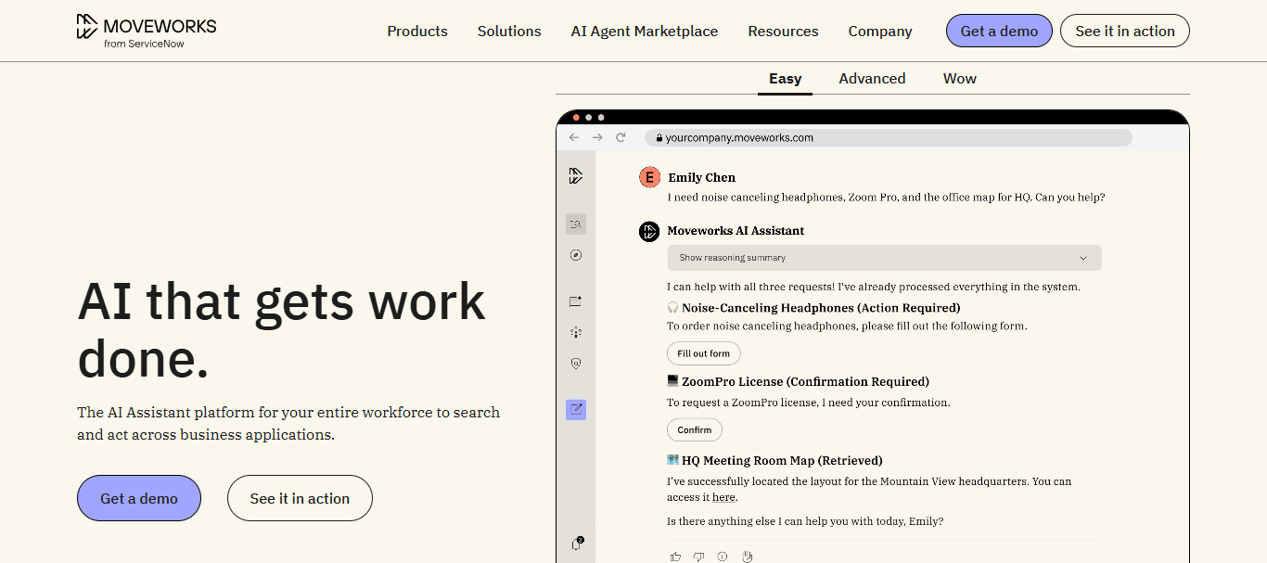Click 'ZoomPro License (Confirmation Required)' heading

pyautogui.click(x=805, y=381)
